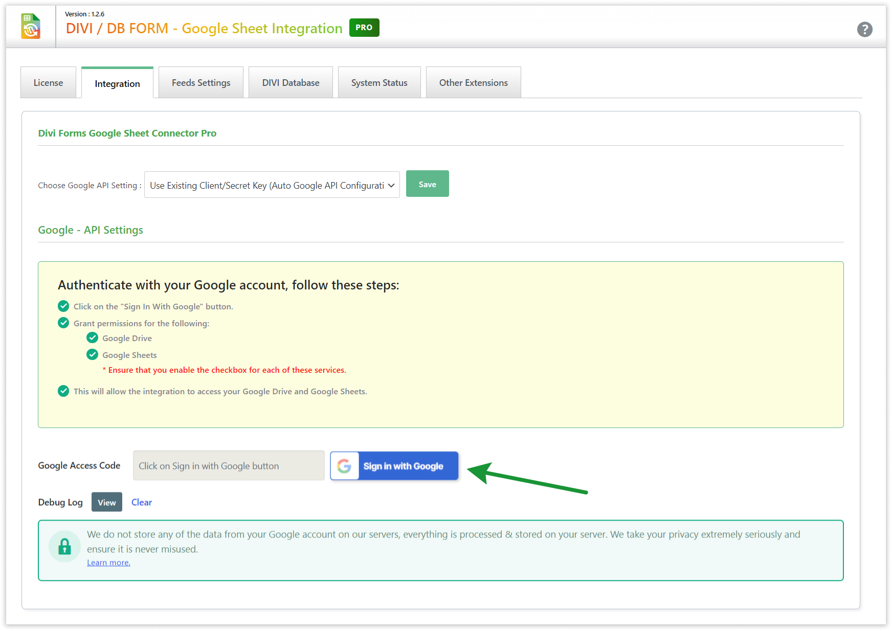Switch to the License tab
The height and width of the screenshot is (631, 892).
[48, 83]
